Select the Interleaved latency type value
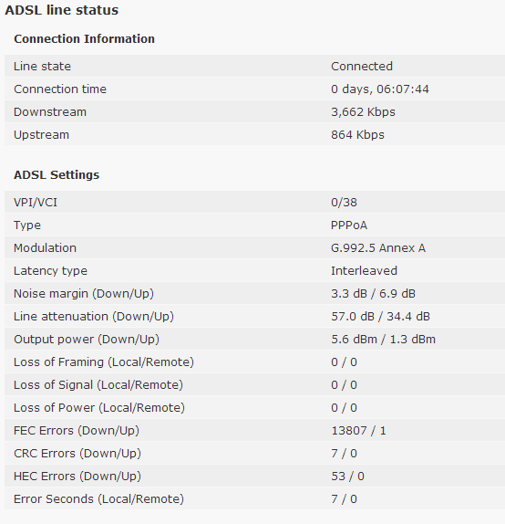 coord(364,271)
